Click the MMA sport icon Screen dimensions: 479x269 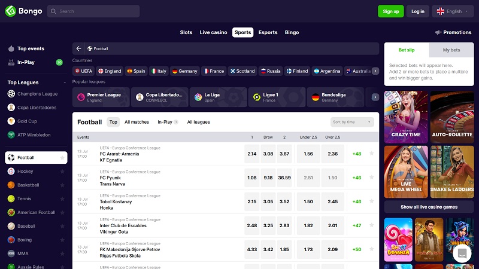(x=11, y=253)
